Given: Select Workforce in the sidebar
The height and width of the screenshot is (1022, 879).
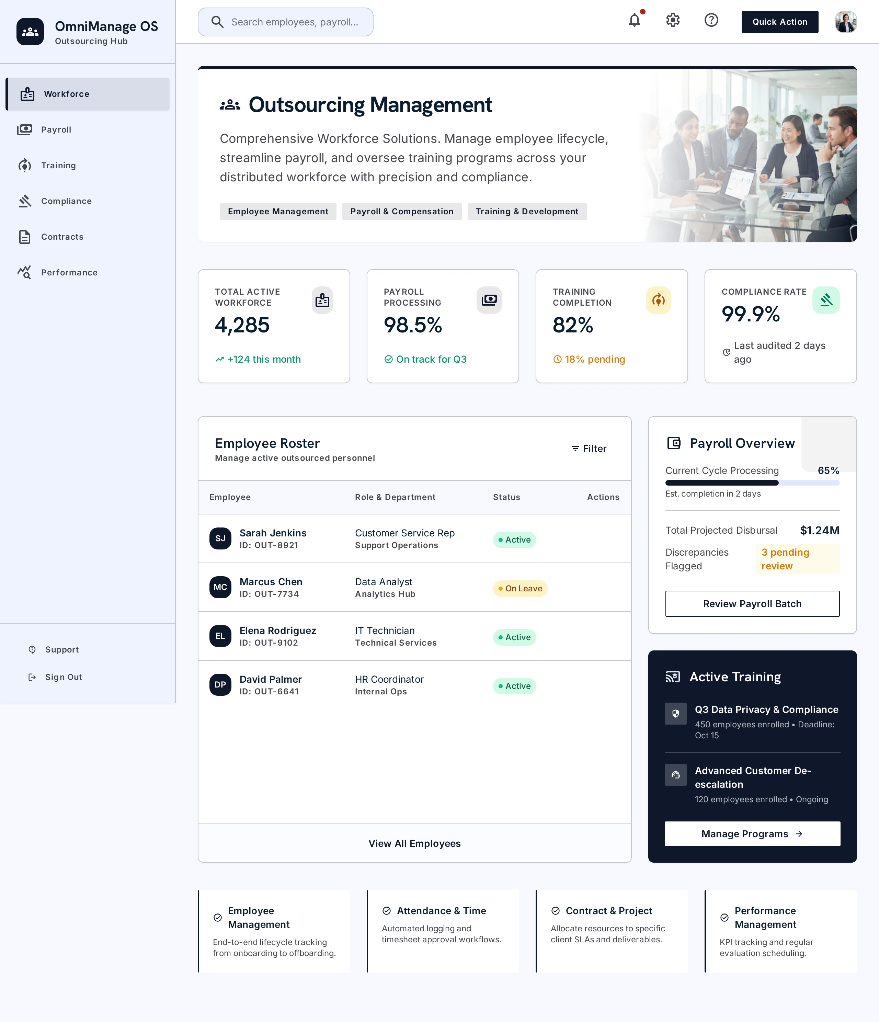Looking at the screenshot, I should coord(88,94).
